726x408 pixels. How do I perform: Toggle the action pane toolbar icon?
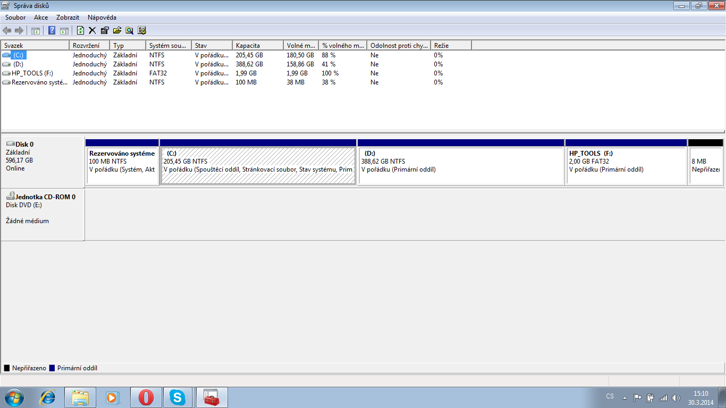(64, 30)
